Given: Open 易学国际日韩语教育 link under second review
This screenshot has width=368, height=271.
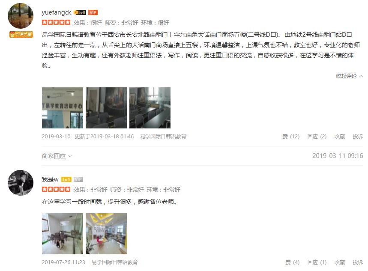Looking at the screenshot, I should (x=115, y=262).
